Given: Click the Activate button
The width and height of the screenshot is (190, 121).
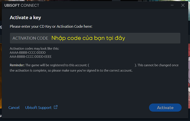Looking at the screenshot, I should pyautogui.click(x=165, y=107).
